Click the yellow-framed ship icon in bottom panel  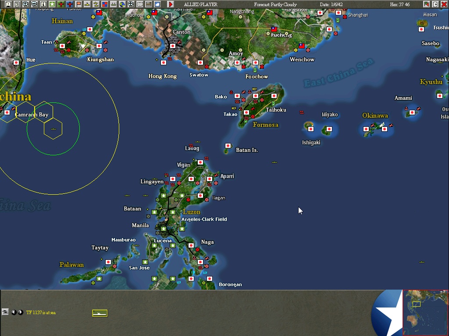tap(100, 313)
